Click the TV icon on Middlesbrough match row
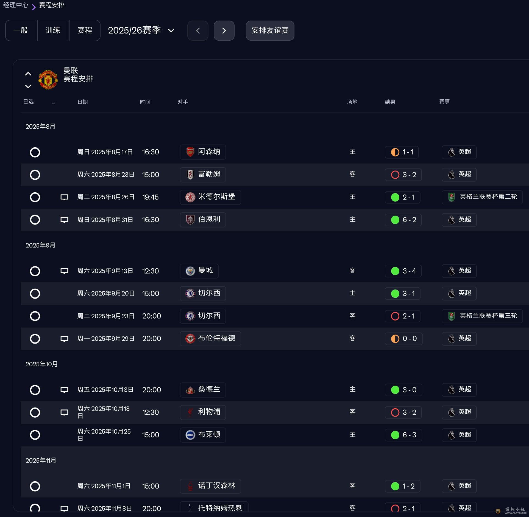529x517 pixels. [x=64, y=197]
